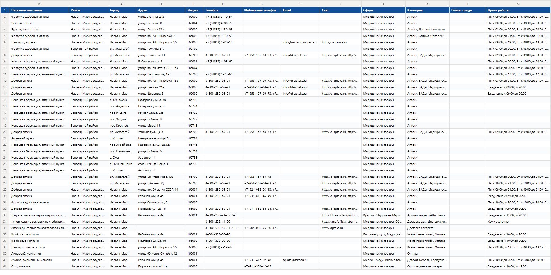Select column H by its letter header
The height and width of the screenshot is (275, 551).
pyautogui.click(x=300, y=4)
